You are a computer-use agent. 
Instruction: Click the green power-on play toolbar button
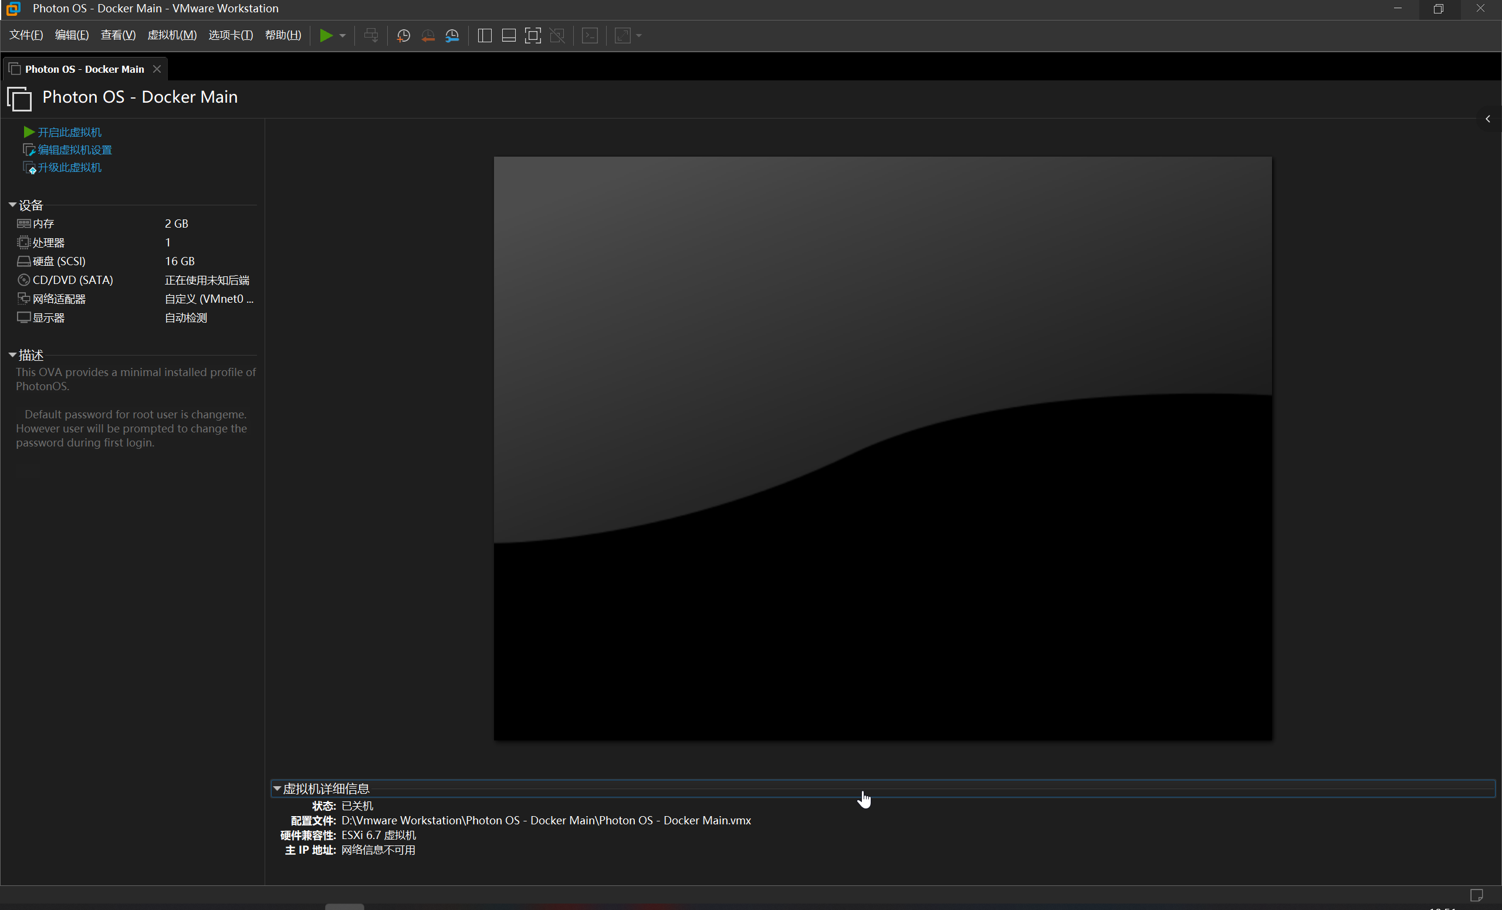click(x=326, y=35)
